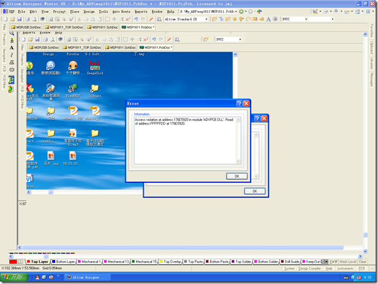Select the Place Arc tool icon
Screen dimensions: 378x284
click(248, 19)
